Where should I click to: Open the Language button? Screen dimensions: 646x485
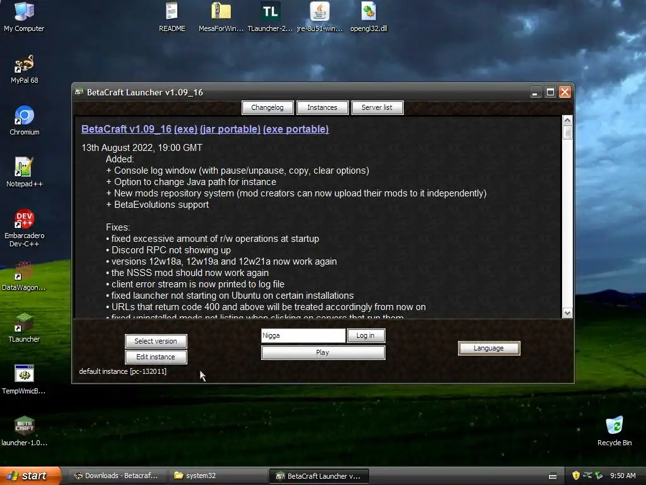(x=489, y=348)
